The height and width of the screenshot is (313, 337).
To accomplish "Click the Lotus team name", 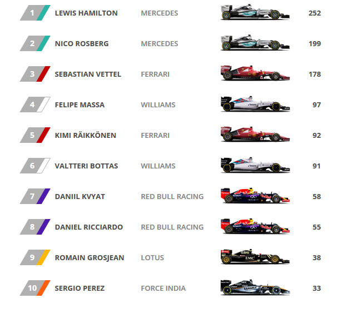I will (152, 257).
